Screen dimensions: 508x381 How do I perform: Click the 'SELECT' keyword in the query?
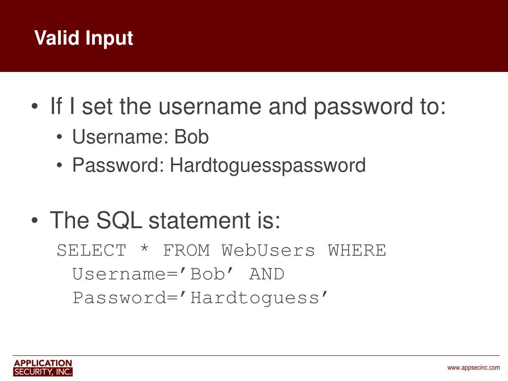(92, 250)
